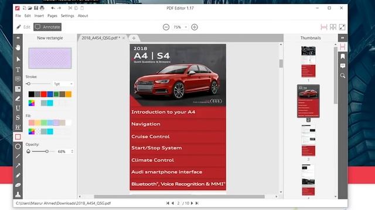Go to the previous page
375x210 pixels.
[173, 203]
